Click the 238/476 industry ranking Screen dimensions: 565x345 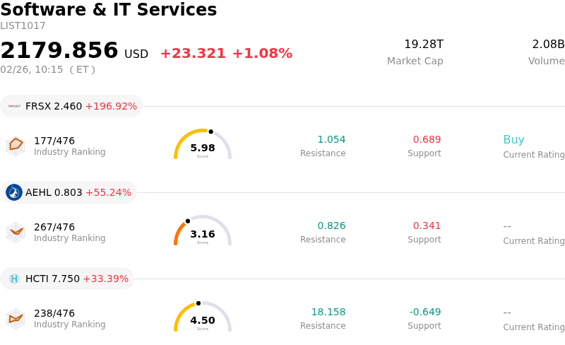click(x=54, y=313)
